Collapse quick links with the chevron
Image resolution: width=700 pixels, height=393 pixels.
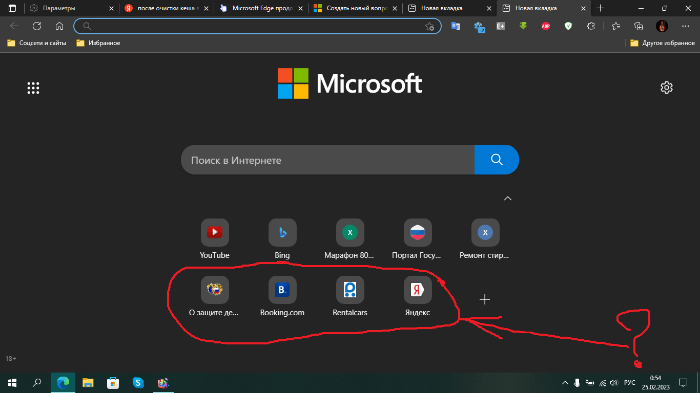[x=508, y=199]
